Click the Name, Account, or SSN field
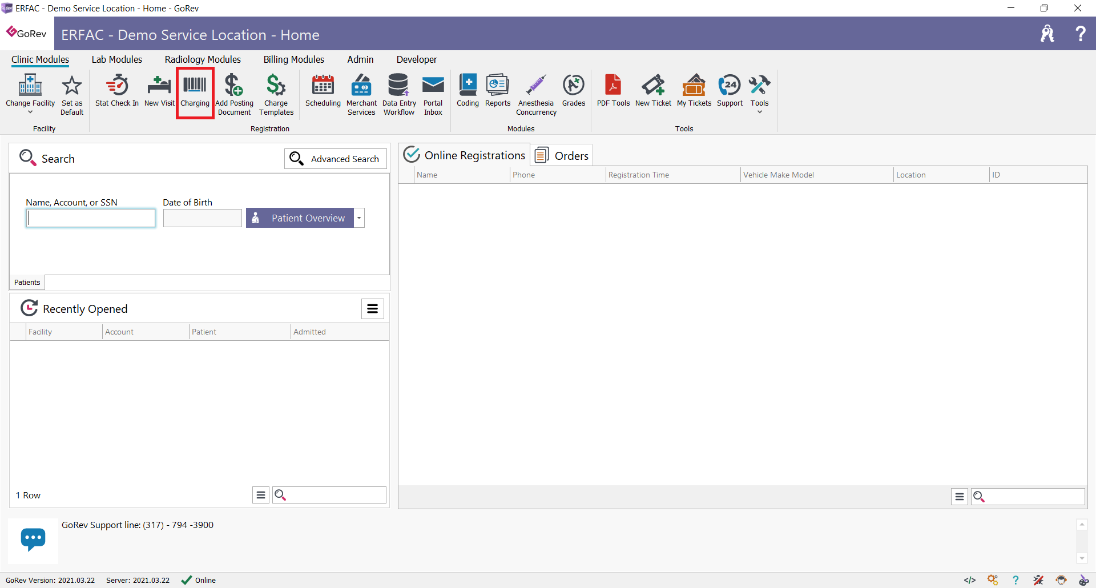 [x=91, y=218]
